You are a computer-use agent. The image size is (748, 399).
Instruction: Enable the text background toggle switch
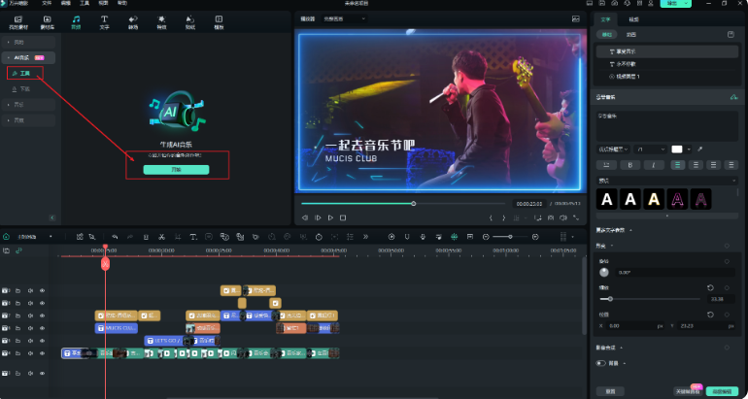point(600,363)
